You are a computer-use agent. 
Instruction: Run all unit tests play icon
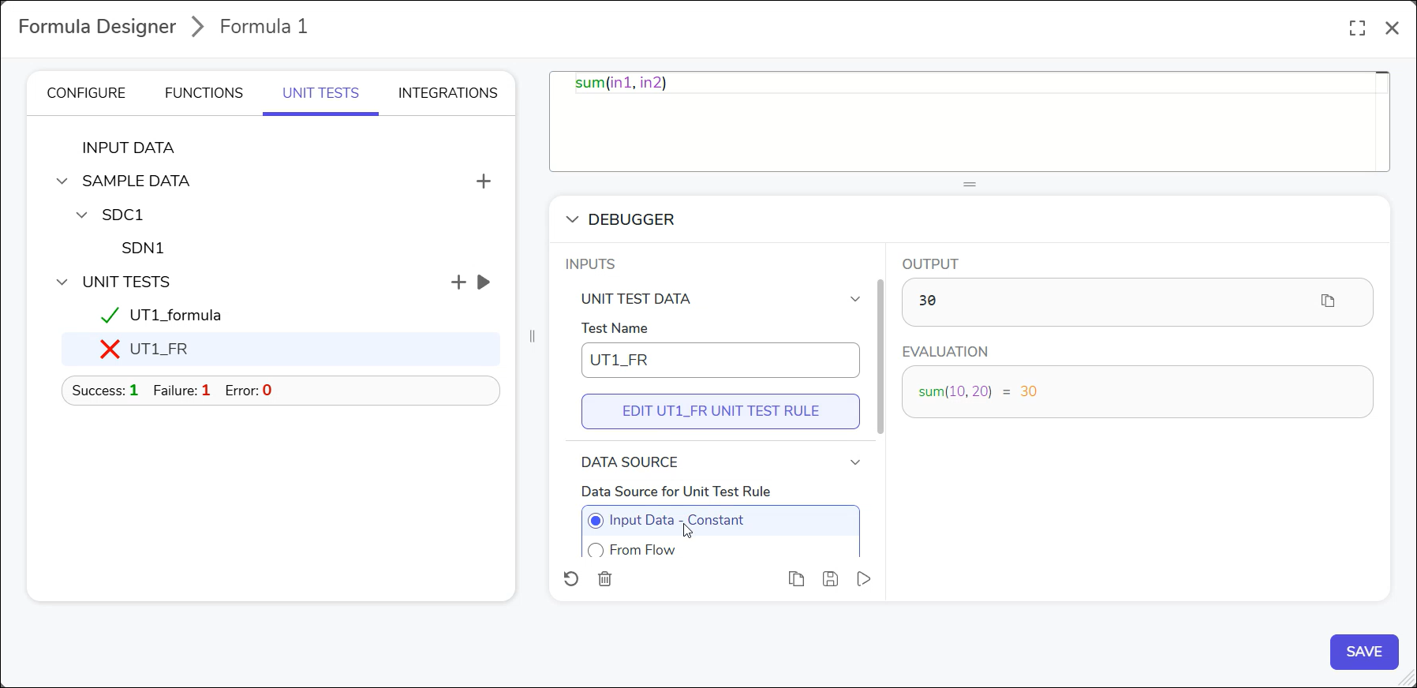point(484,282)
